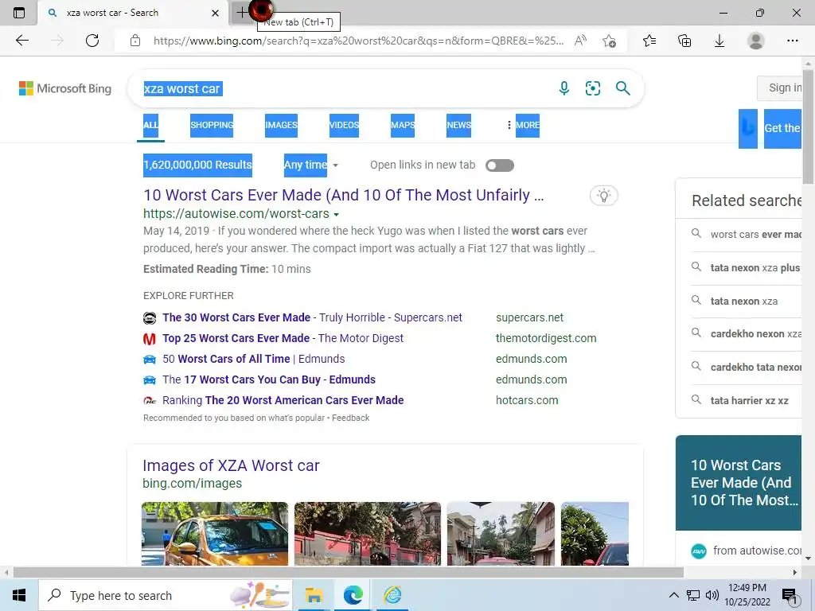Click the taskbar clock showing 12:49 PM
Image resolution: width=815 pixels, height=611 pixels.
pos(747,595)
